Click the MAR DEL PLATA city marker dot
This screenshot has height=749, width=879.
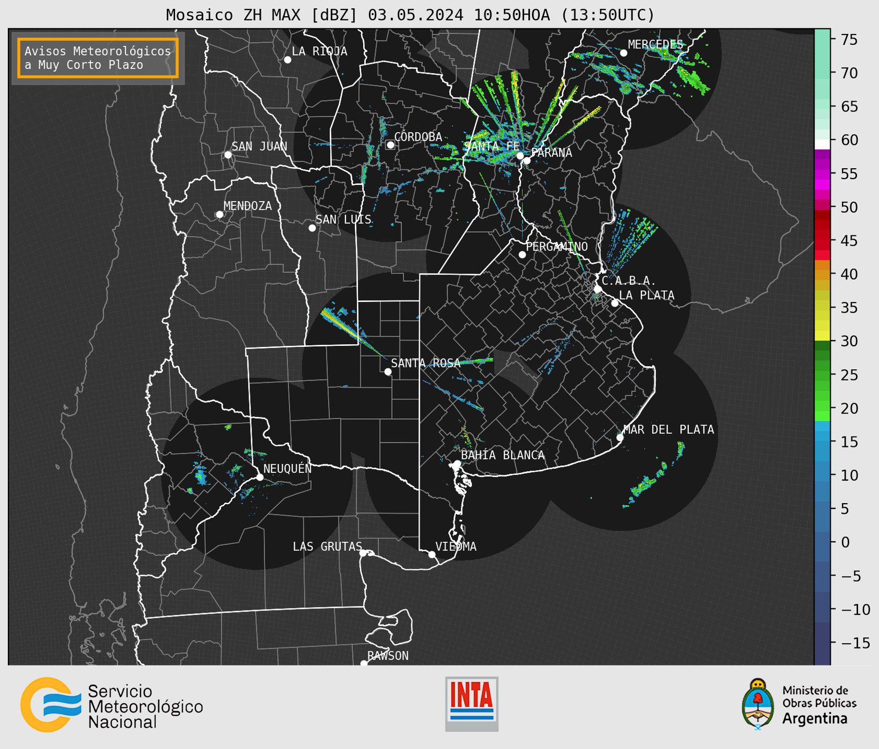click(620, 438)
